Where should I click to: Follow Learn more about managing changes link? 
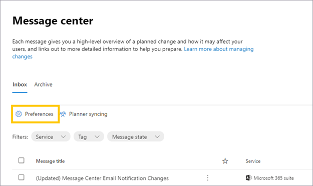[218, 49]
